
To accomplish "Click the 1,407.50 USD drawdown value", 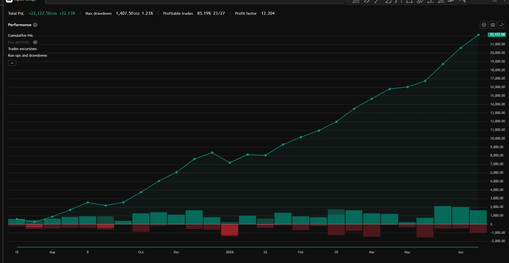I will click(128, 13).
